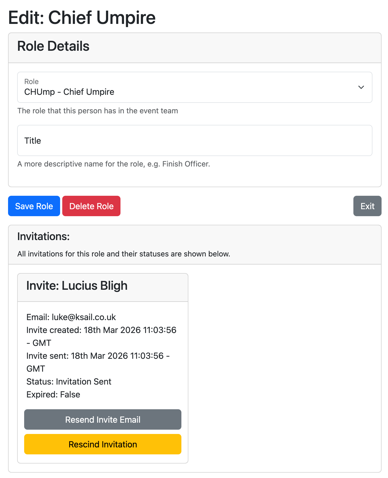
Task: Click the event team role help text
Action: point(97,111)
